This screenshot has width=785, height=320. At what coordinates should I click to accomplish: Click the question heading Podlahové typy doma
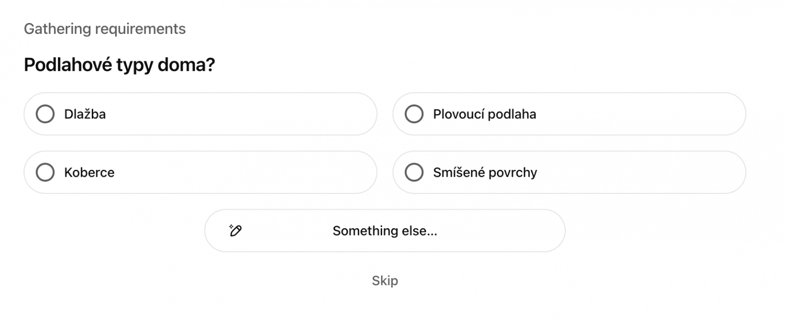click(120, 63)
